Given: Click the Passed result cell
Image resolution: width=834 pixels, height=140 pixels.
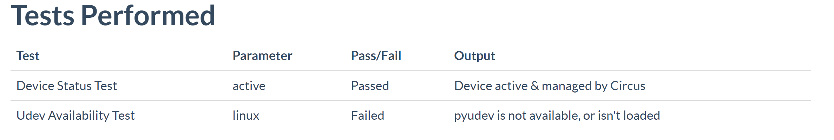Looking at the screenshot, I should click(370, 86).
